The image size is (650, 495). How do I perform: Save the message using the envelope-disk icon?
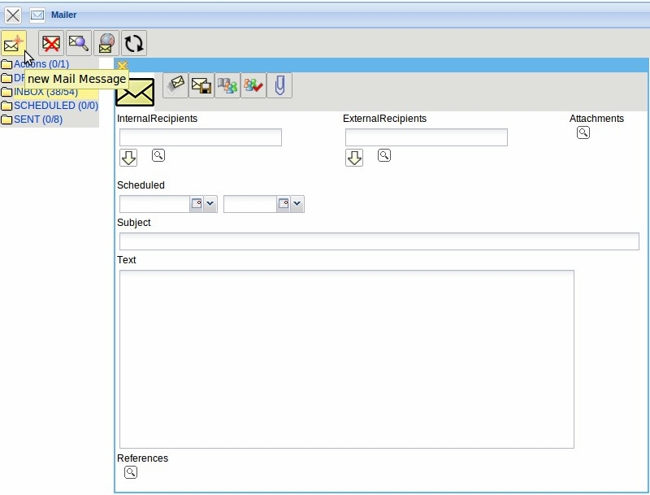pyautogui.click(x=201, y=85)
